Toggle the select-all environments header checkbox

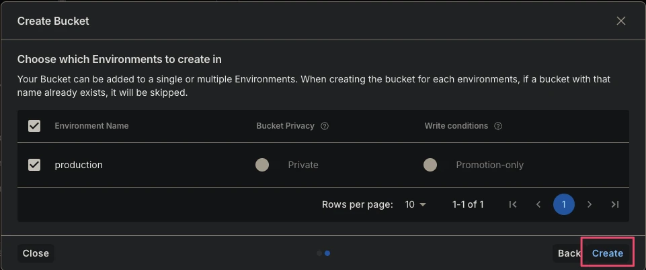coord(34,126)
